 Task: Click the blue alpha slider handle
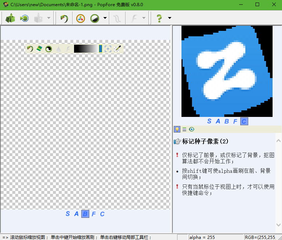tap(101, 49)
